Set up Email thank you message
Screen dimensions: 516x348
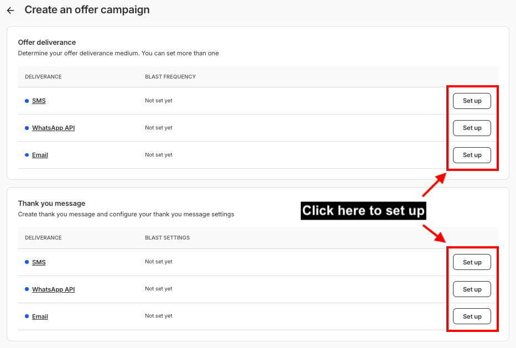[472, 316]
